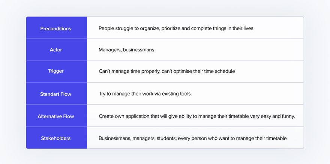Viewport: 330px width, 164px height.
Task: Click the word 'businessmans' in Actor row
Action: coord(138,50)
